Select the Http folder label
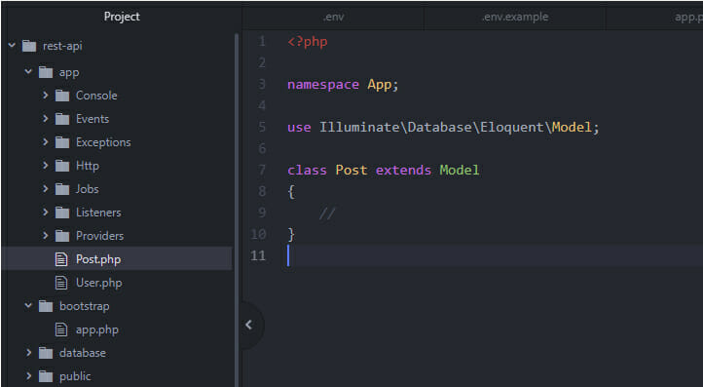 tap(88, 166)
